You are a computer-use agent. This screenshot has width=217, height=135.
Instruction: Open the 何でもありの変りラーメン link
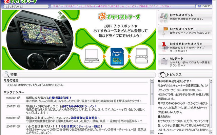[x=80, y=106]
